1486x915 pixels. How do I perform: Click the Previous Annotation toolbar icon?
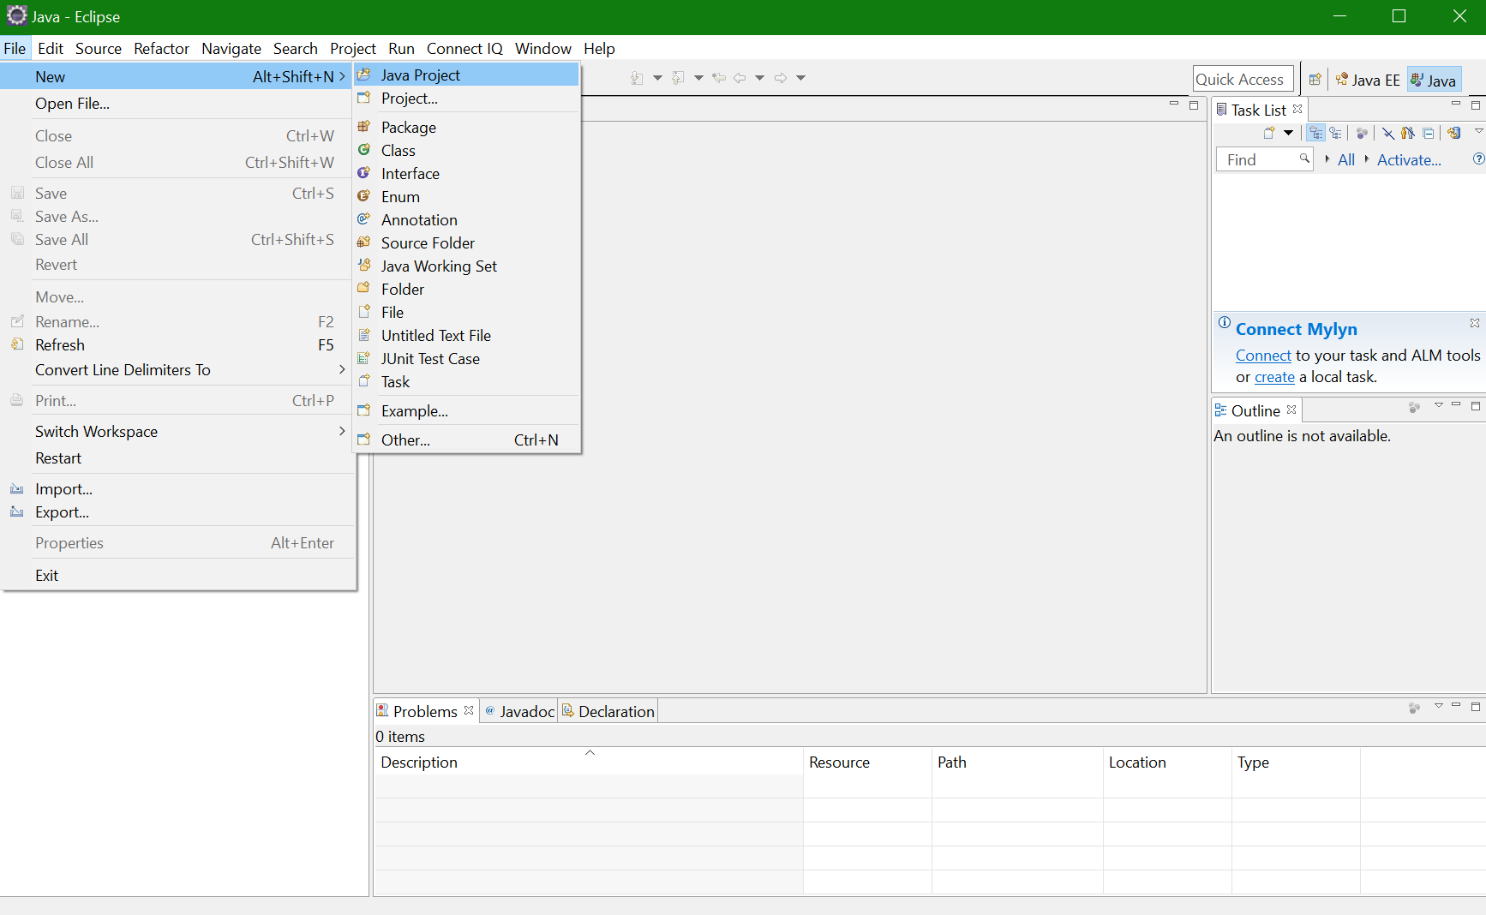(678, 78)
